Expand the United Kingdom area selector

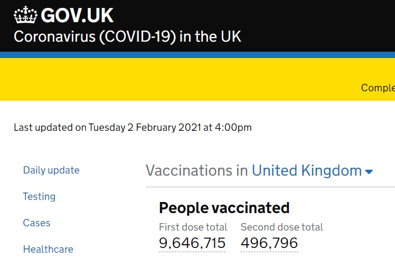(x=306, y=170)
